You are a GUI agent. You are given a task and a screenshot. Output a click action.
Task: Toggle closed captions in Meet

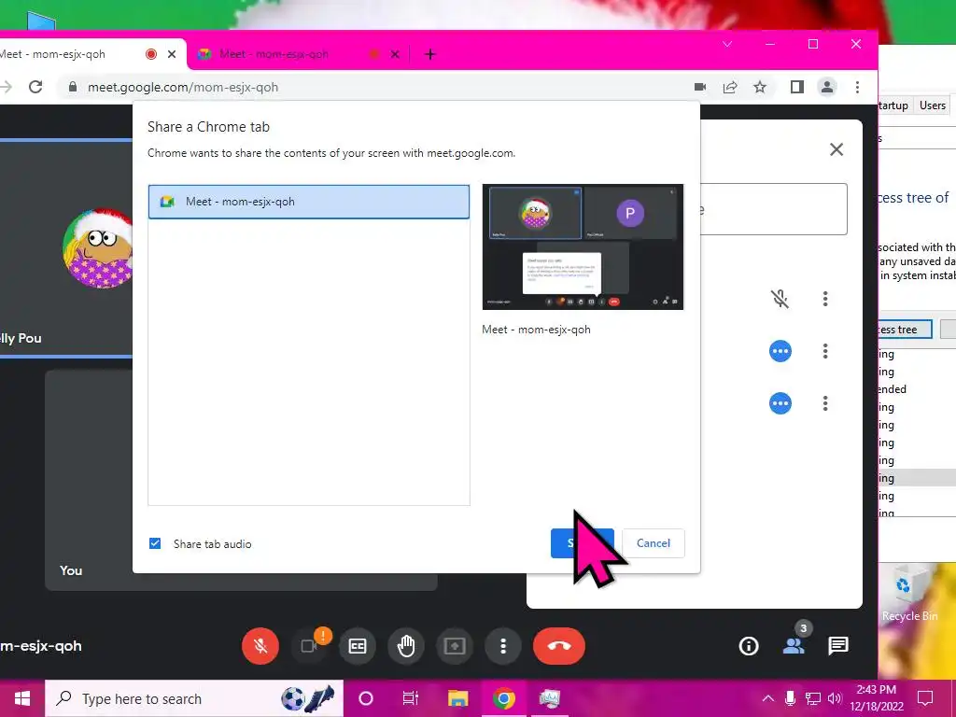[x=358, y=646]
